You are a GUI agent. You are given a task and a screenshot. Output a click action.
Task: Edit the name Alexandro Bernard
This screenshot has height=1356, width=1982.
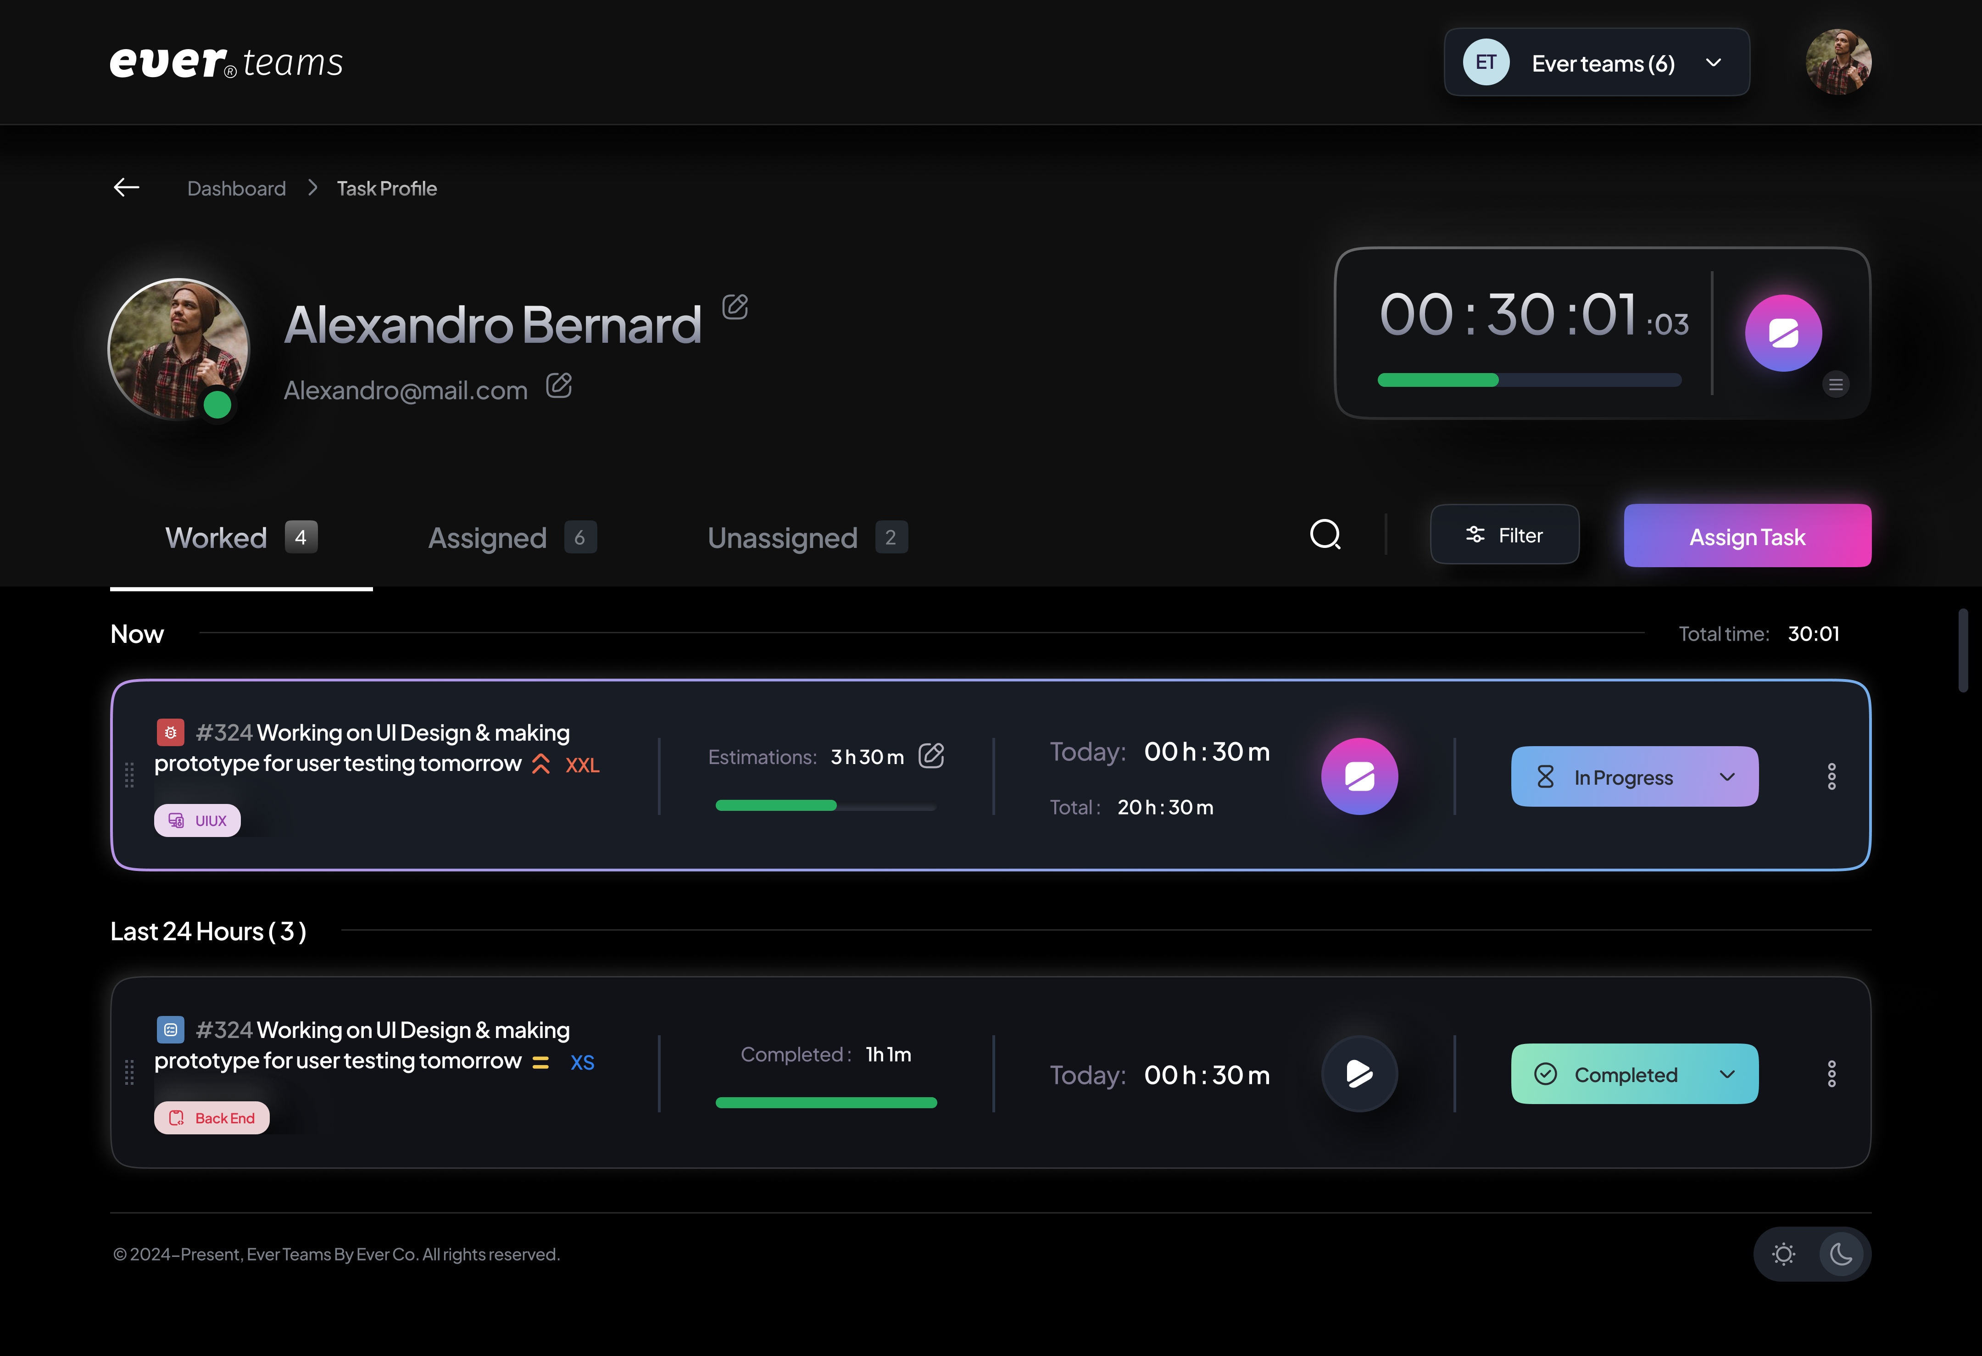pos(734,307)
